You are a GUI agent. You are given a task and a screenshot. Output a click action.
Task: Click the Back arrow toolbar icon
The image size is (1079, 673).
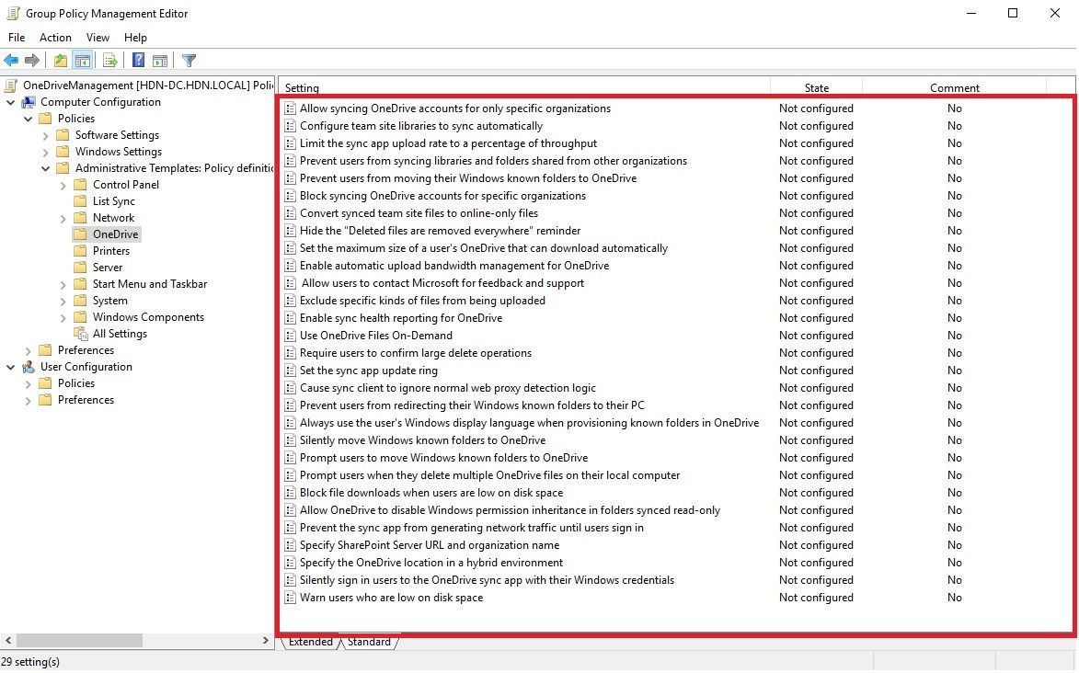point(11,61)
